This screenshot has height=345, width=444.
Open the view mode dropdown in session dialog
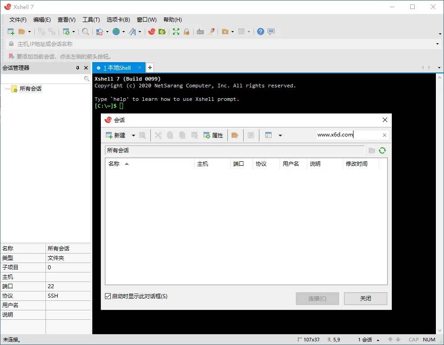tap(280, 135)
